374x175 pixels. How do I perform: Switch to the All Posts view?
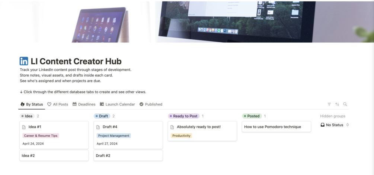[x=57, y=104]
